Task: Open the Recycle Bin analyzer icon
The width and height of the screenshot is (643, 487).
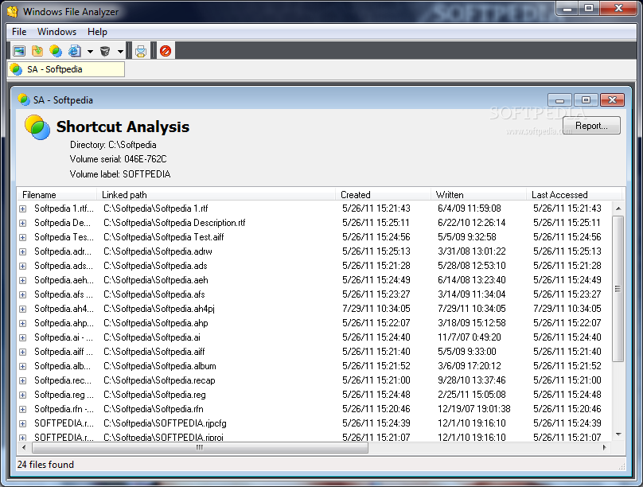Action: click(105, 51)
